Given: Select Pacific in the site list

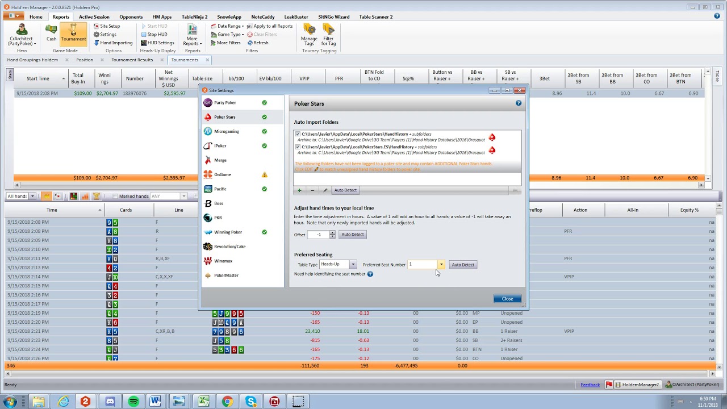Looking at the screenshot, I should [x=243, y=189].
